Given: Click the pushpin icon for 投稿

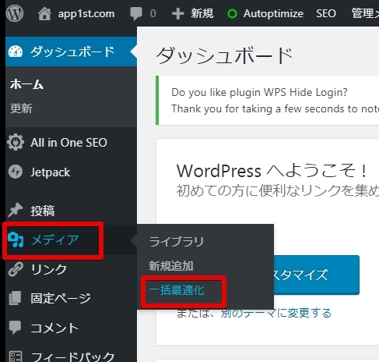Looking at the screenshot, I should pos(16,210).
